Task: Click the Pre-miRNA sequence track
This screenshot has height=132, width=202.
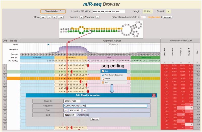Action: pyautogui.click(x=90, y=61)
